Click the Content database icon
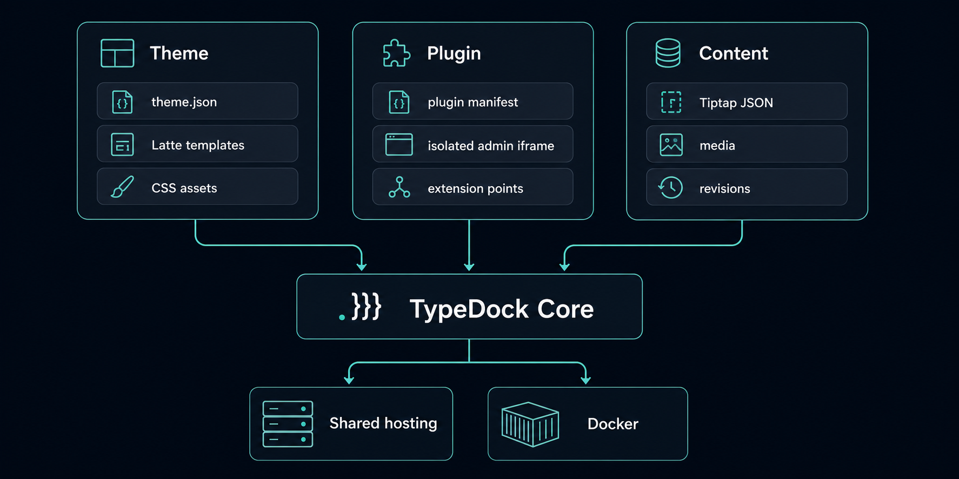Image resolution: width=959 pixels, height=479 pixels. pos(668,53)
